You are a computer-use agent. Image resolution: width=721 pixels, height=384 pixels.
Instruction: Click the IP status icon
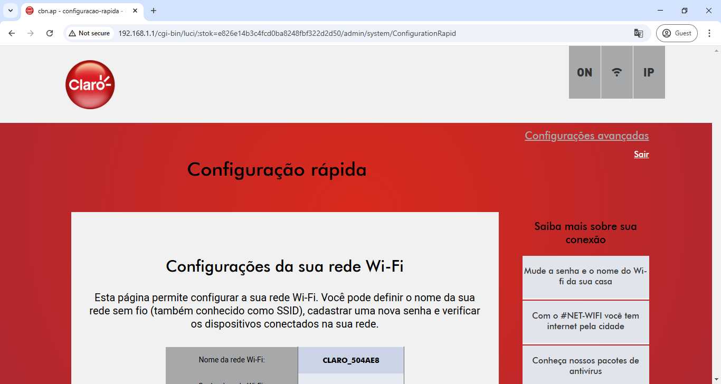(x=648, y=72)
